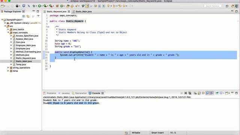The height and width of the screenshot is (135, 240).
Task: Expand the string_operations package
Action: (8, 67)
